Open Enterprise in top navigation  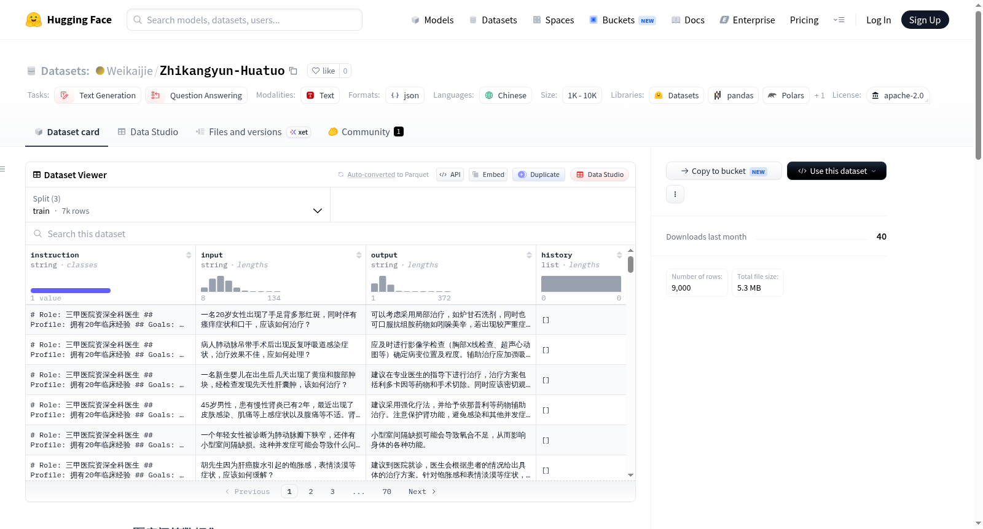click(x=748, y=20)
